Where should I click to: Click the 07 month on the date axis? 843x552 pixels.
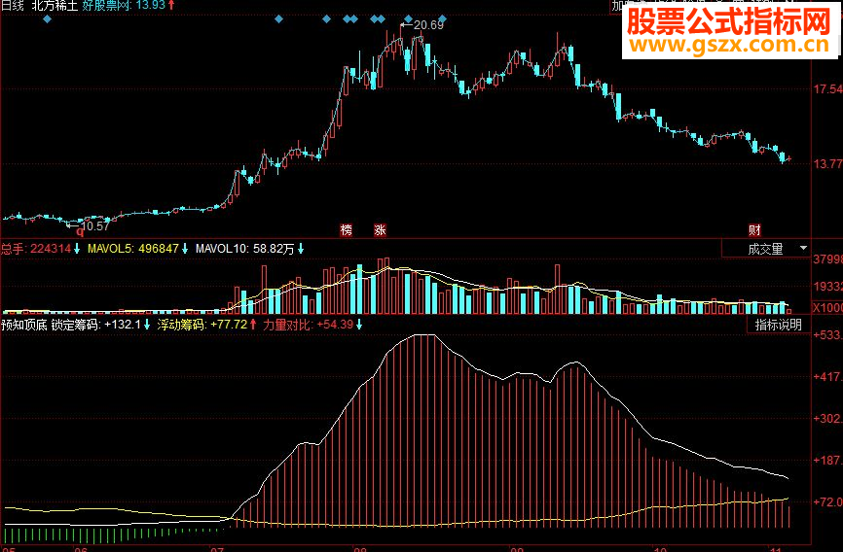point(217,550)
